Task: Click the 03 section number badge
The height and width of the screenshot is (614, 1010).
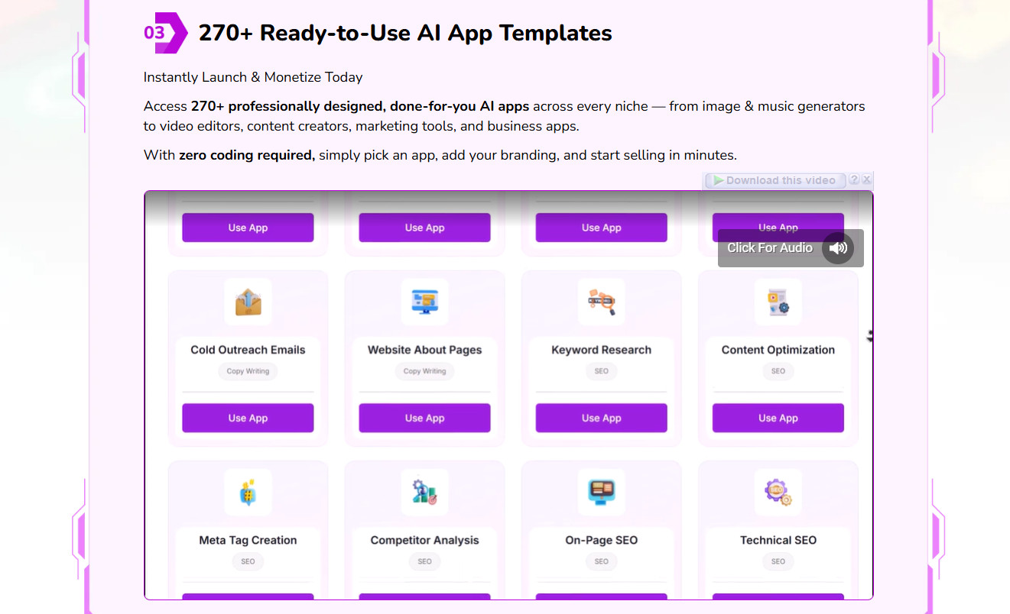Action: click(x=165, y=33)
